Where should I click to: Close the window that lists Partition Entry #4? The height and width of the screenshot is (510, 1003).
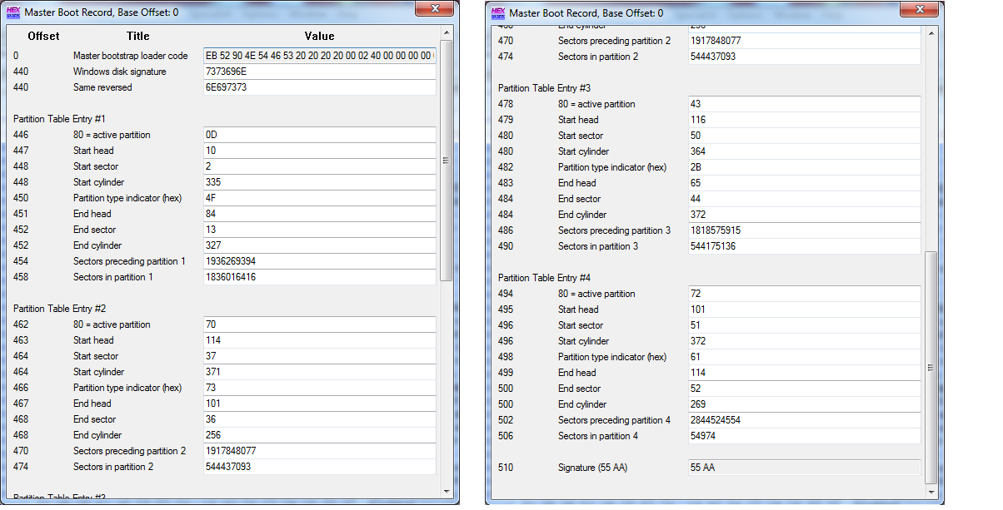919,8
